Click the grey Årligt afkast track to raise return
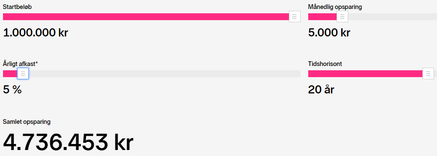Screen dimensions: 437x156 tap(164, 74)
